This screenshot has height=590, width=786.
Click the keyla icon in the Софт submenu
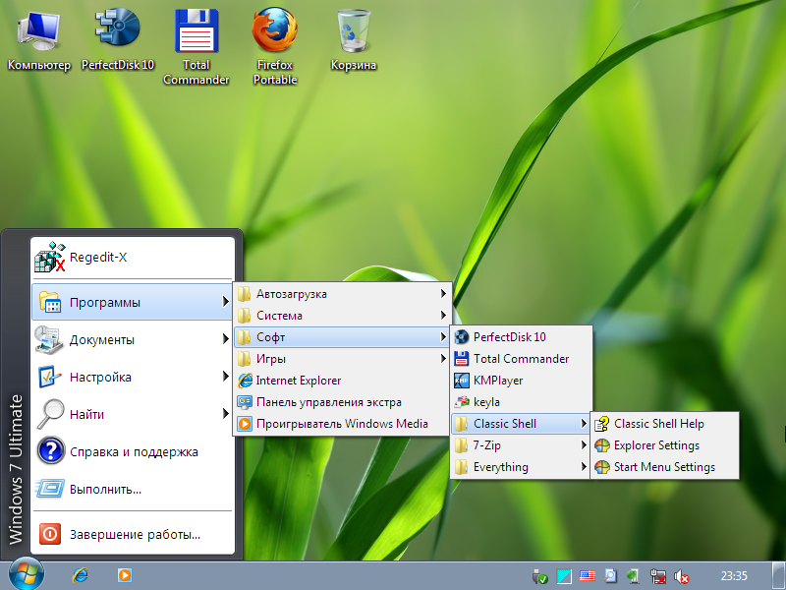point(461,402)
